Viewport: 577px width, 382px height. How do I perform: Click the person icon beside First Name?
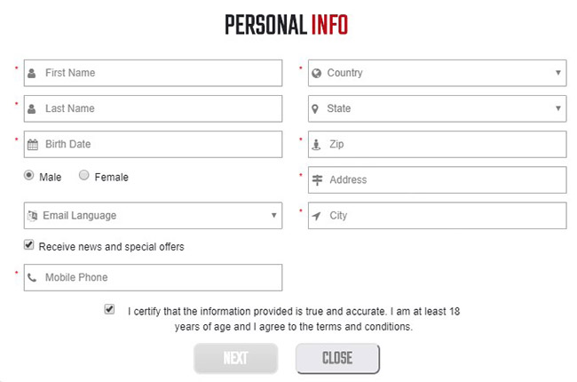coord(33,73)
